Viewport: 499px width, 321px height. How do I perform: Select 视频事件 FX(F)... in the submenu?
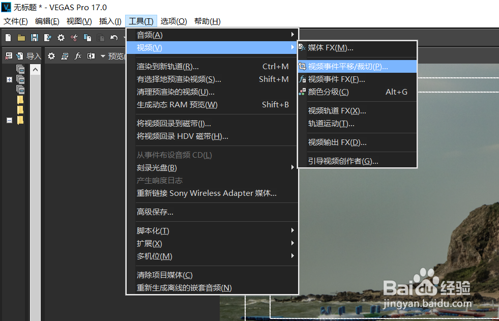click(357, 79)
